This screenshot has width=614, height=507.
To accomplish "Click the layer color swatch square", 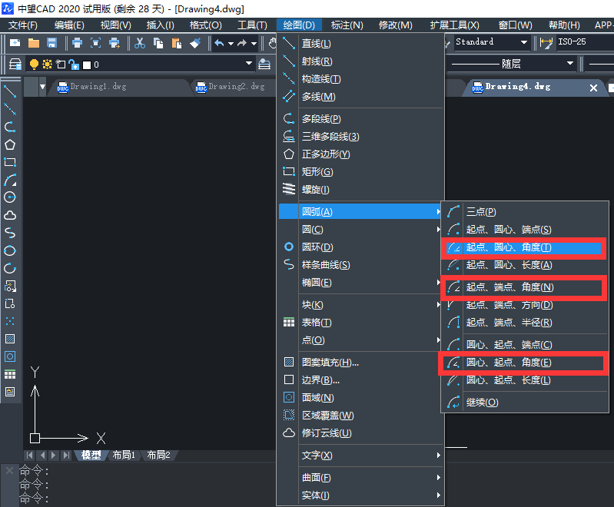I will point(86,65).
